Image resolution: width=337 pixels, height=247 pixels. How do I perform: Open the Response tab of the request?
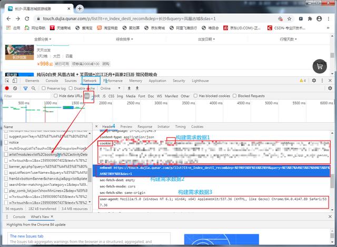pyautogui.click(x=145, y=126)
